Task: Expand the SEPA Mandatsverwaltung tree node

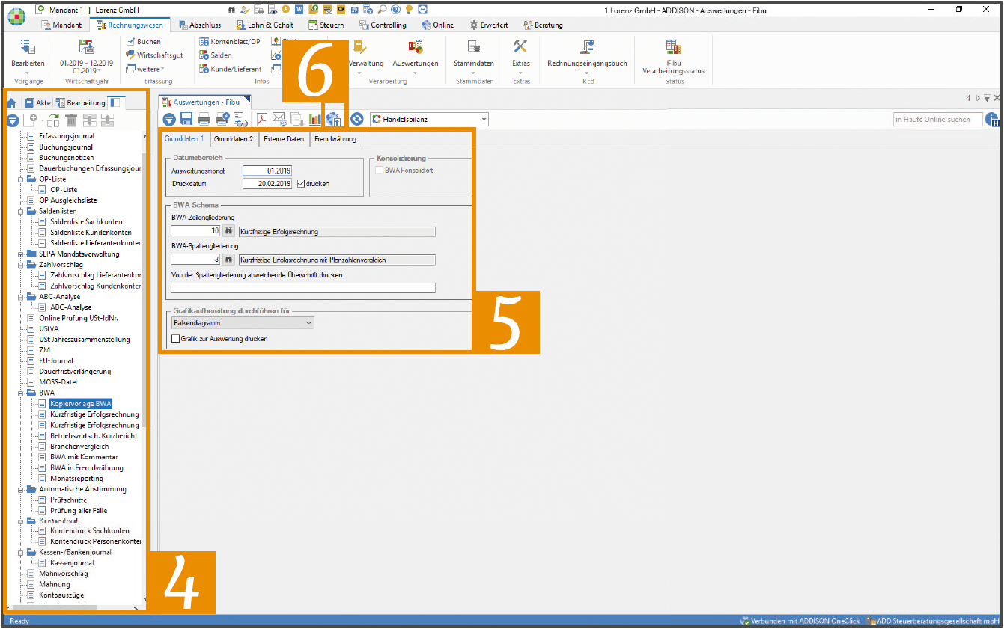Action: coord(20,254)
